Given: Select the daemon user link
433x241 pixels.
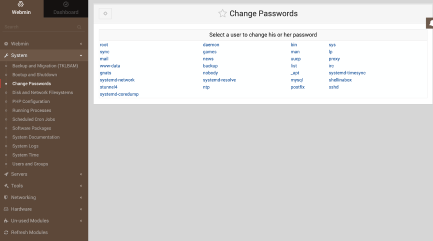Looking at the screenshot, I should [x=211, y=44].
